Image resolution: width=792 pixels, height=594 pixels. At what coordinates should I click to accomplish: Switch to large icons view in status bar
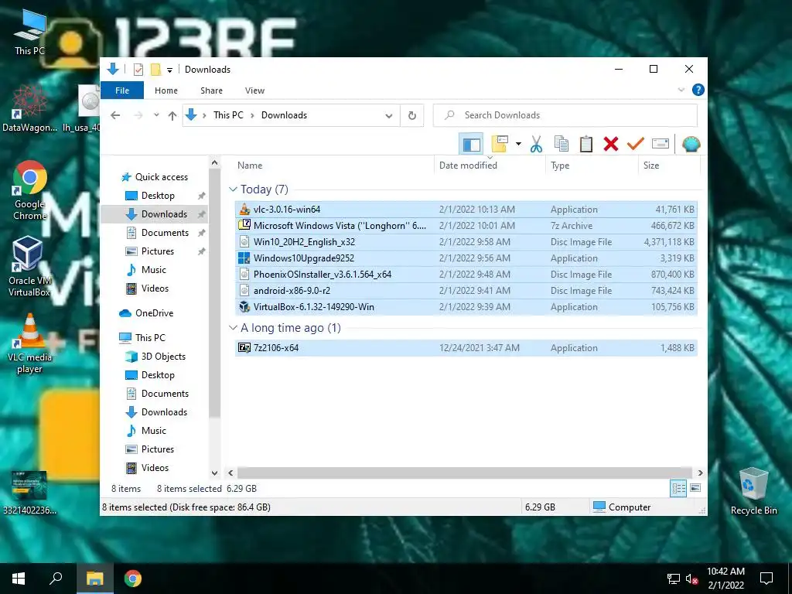click(695, 489)
